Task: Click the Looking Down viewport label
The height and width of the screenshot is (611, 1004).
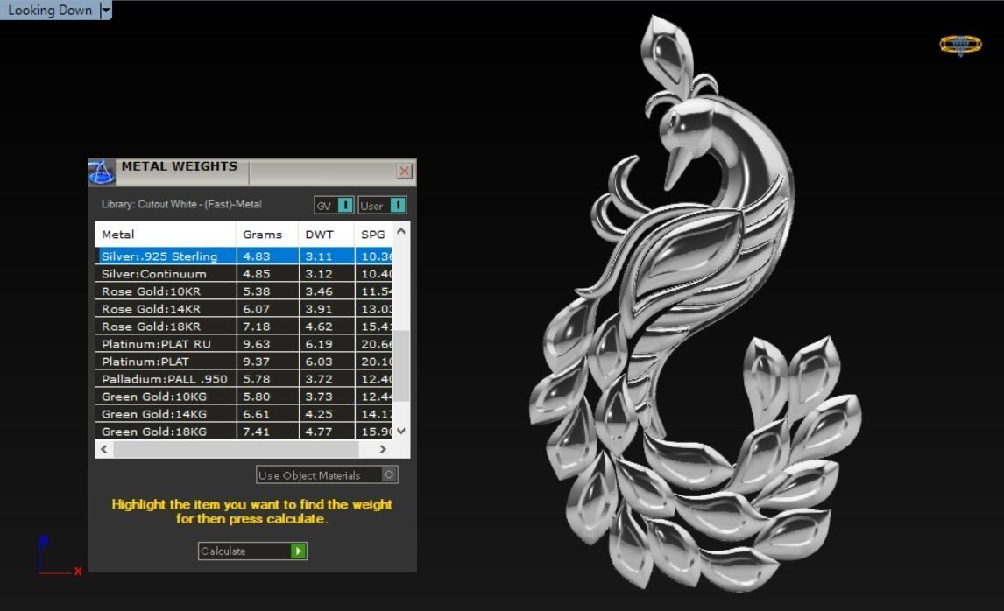Action: coord(50,11)
